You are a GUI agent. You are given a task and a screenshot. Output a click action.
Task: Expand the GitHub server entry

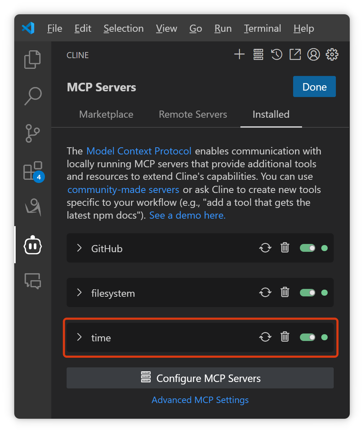pos(79,248)
